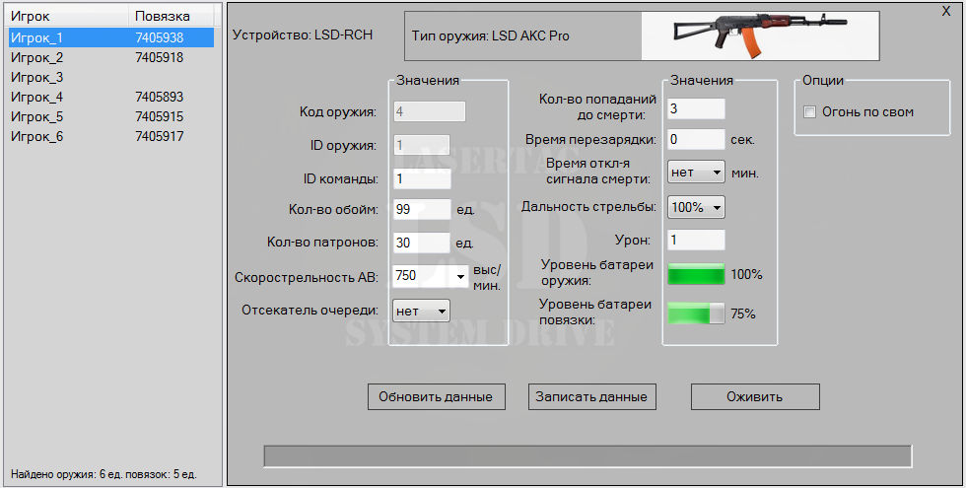Click the Урон input field
This screenshot has width=966, height=488.
tap(696, 240)
